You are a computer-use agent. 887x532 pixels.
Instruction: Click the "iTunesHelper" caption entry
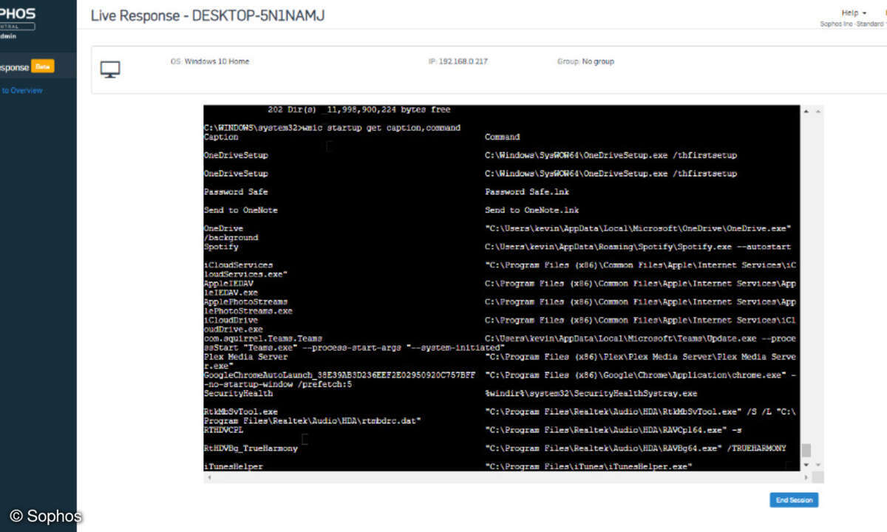pyautogui.click(x=234, y=467)
